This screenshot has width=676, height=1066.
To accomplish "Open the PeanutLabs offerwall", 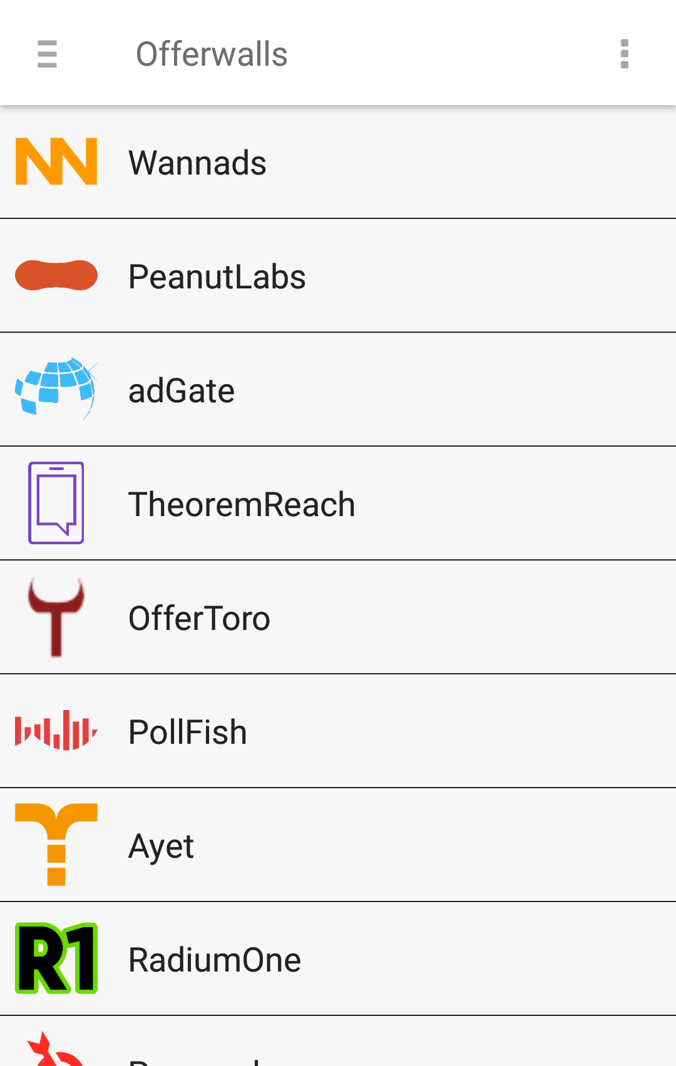I will 338,276.
